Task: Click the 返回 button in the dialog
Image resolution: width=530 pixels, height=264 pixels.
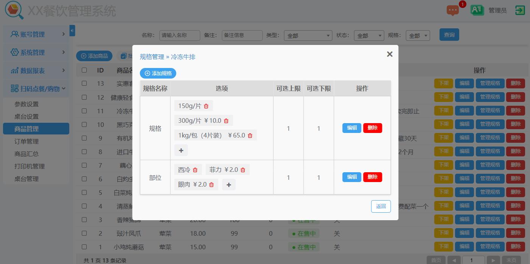Action: pyautogui.click(x=381, y=206)
